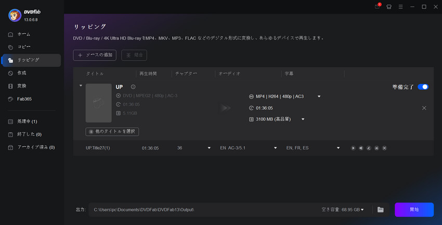This screenshot has width=442, height=225.
Task: Open the コピー (Copy) module
Action: click(32, 47)
